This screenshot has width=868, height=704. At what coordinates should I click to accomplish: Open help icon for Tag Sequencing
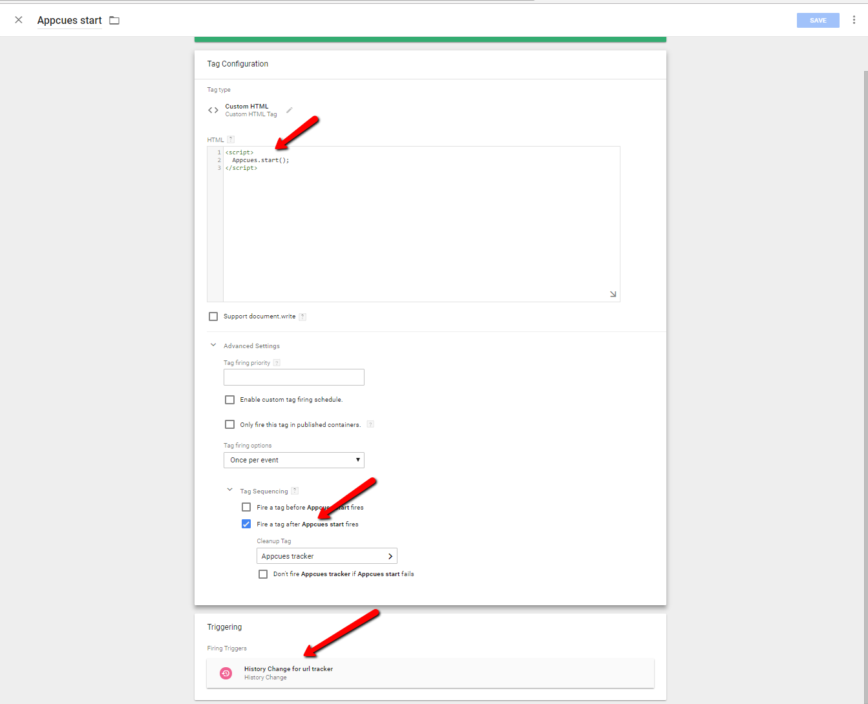pos(295,491)
